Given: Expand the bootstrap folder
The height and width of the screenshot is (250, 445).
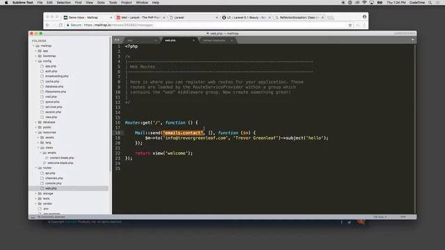Looking at the screenshot, I should 36,56.
